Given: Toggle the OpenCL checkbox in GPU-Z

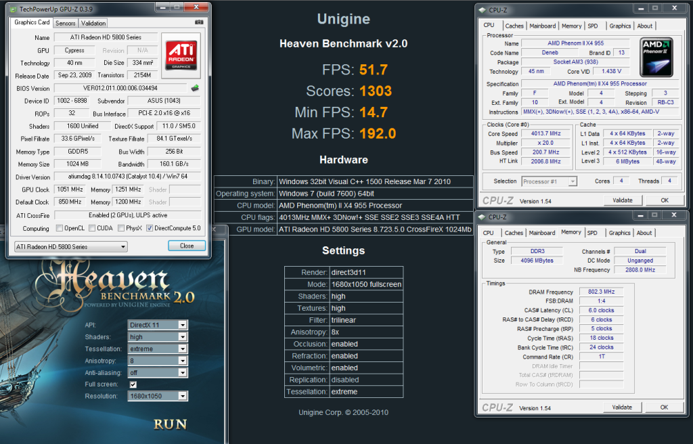Looking at the screenshot, I should 60,228.
